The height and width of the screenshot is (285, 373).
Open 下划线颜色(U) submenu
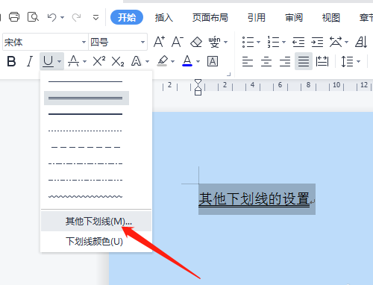pos(96,241)
